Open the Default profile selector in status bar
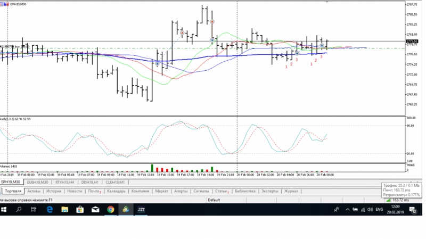 click(214, 200)
